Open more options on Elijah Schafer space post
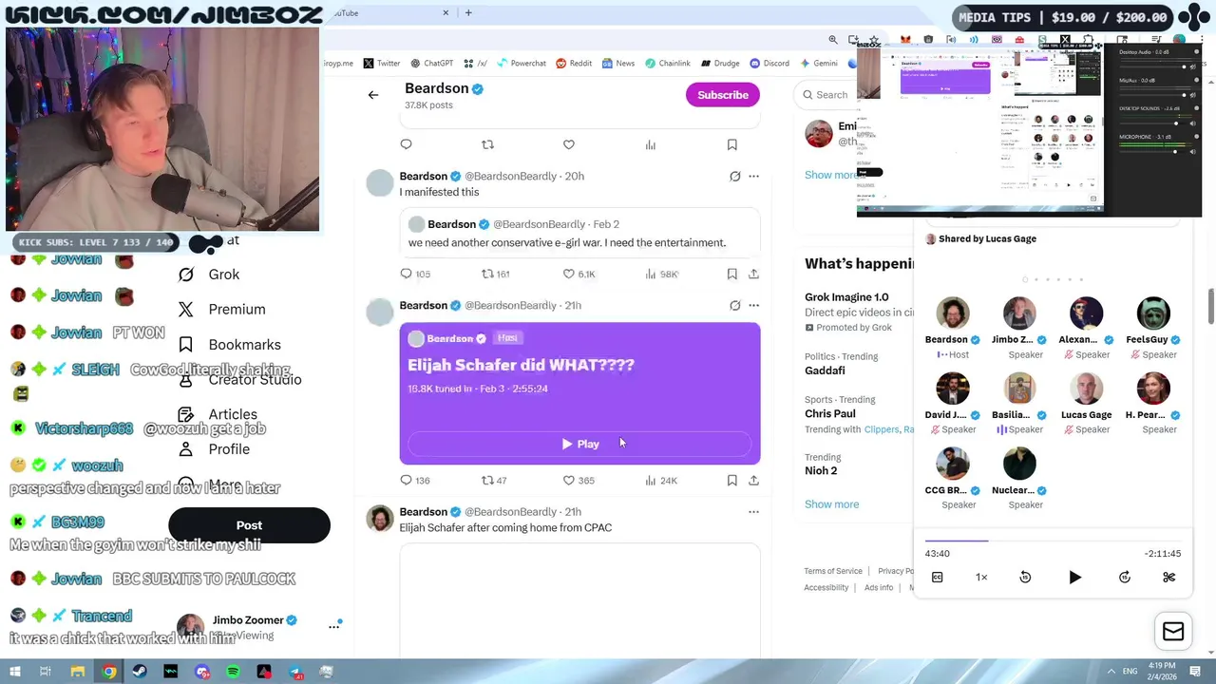This screenshot has width=1216, height=684. pos(753,305)
